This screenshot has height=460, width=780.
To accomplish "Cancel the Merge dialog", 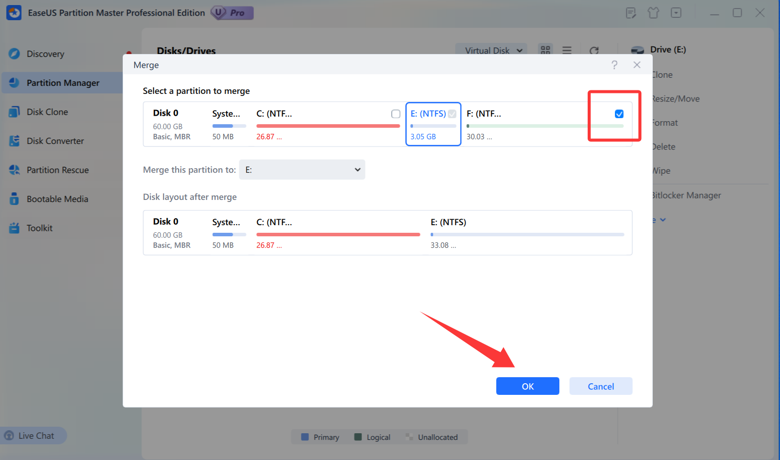I will (601, 386).
